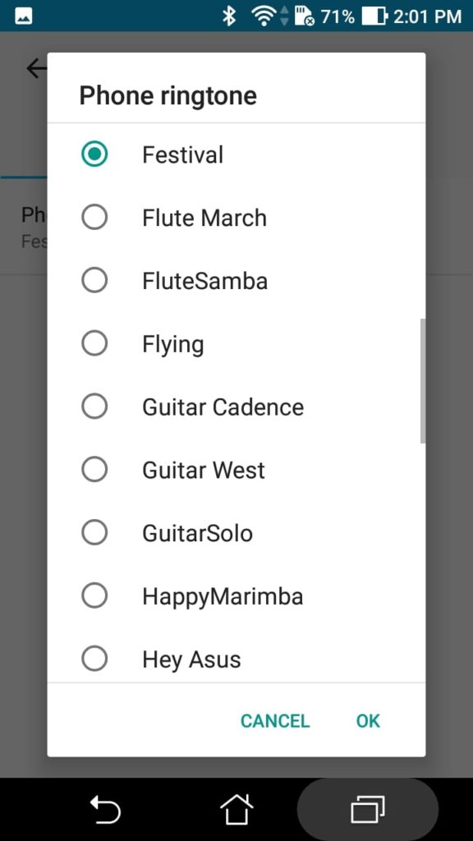Select the Festival ringtone radio button

[x=94, y=154]
